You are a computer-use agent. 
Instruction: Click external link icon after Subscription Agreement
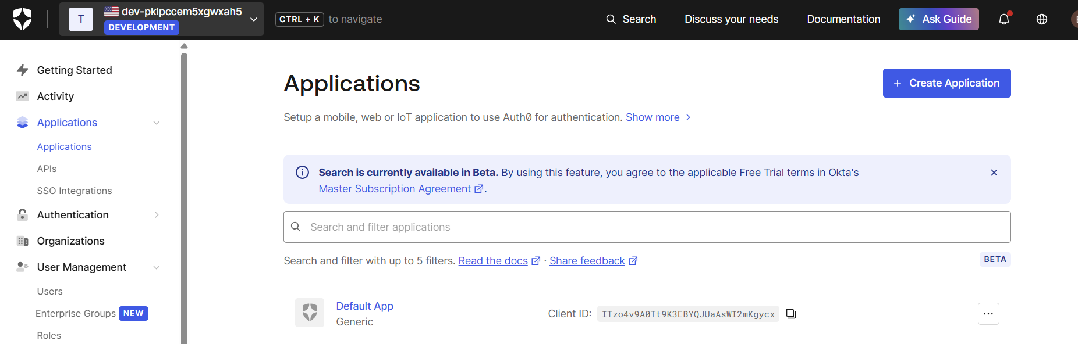479,189
